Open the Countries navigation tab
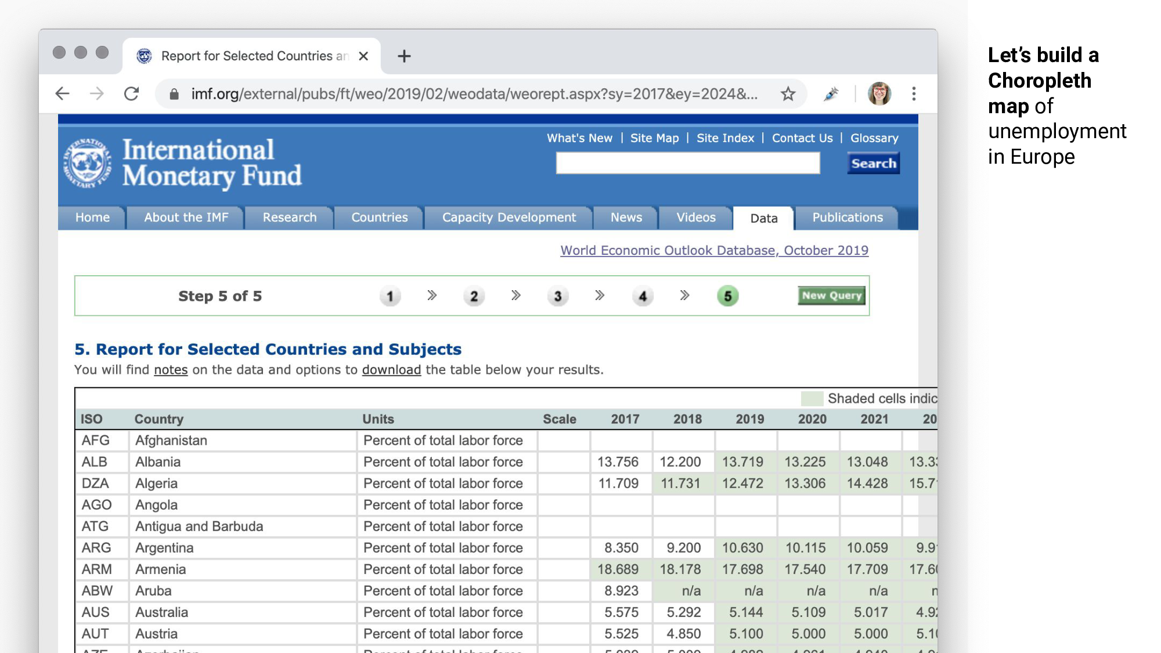 point(379,218)
